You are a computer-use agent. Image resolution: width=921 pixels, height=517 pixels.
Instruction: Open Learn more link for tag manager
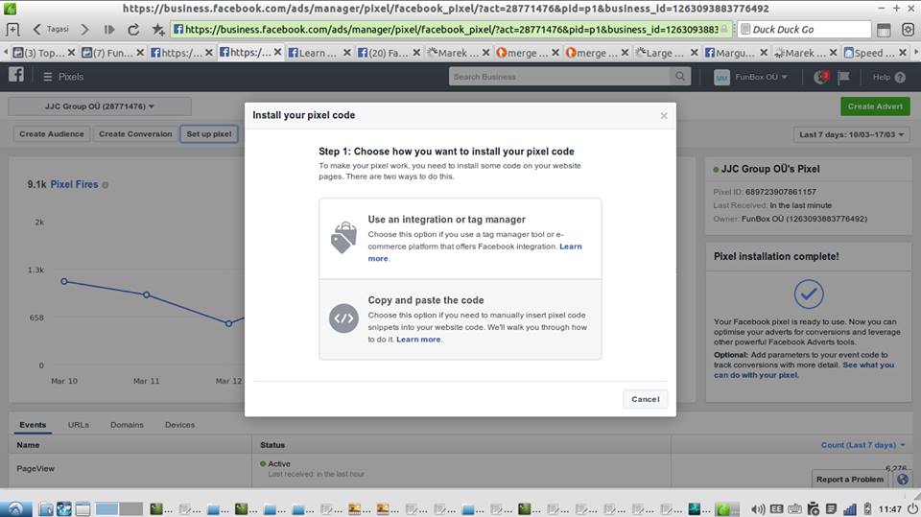[570, 247]
